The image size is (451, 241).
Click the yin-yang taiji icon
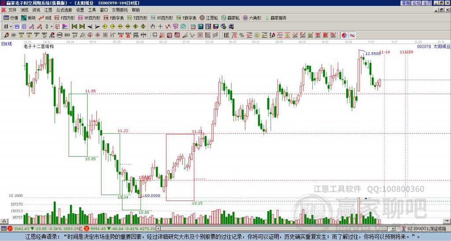point(344,35)
